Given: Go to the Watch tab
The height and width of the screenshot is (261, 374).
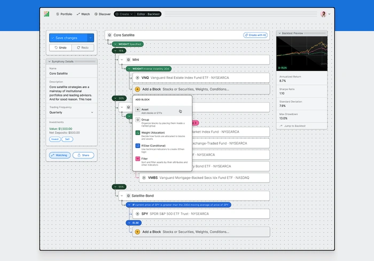Looking at the screenshot, I should click(83, 14).
